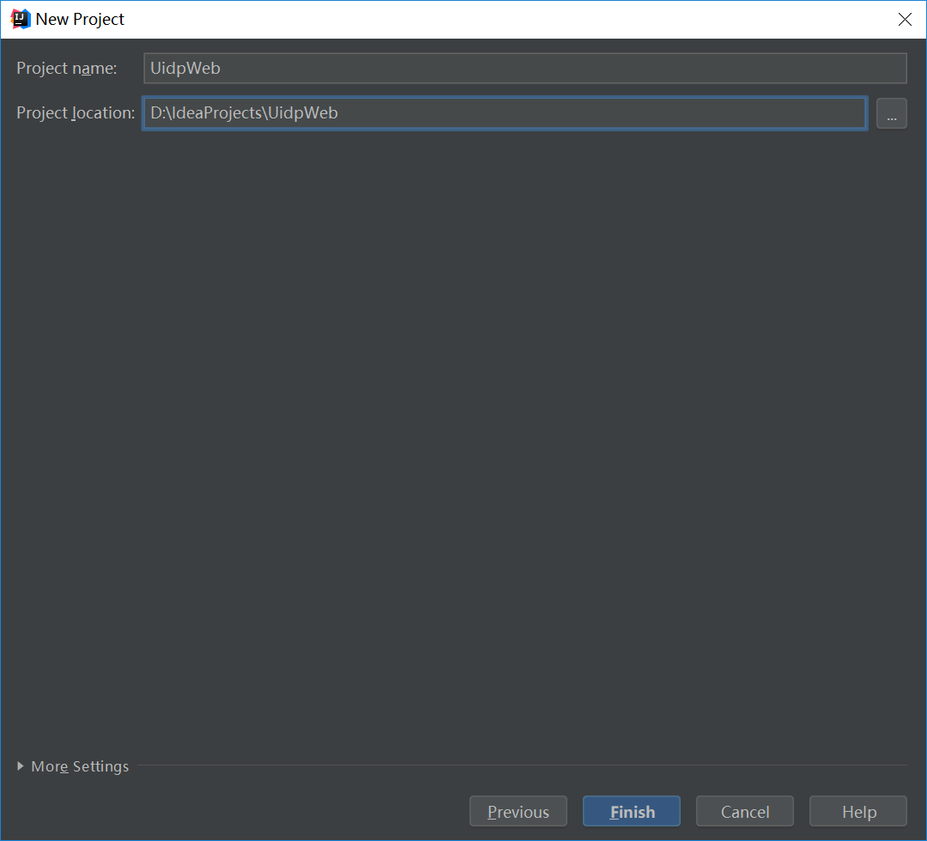Click the 'Project location:' label

[x=76, y=113]
